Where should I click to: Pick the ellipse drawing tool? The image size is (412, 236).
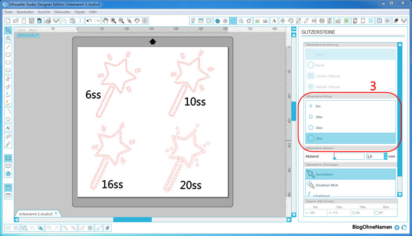point(8,71)
